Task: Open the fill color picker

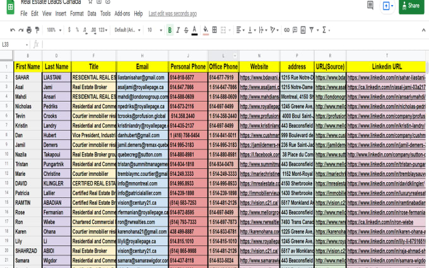Action: point(206,30)
